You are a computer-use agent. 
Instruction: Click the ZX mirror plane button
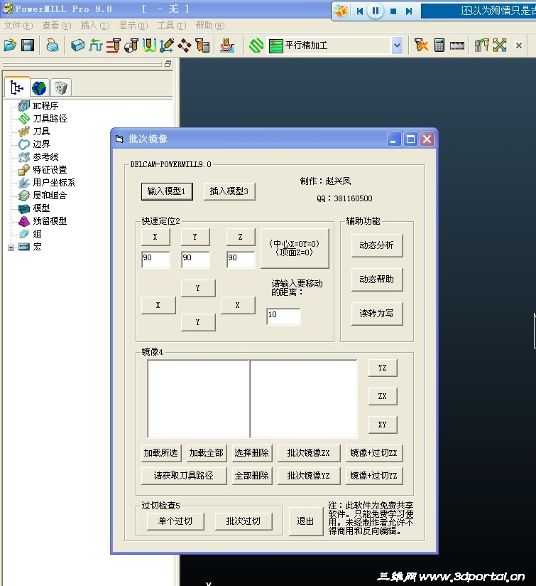(x=383, y=396)
